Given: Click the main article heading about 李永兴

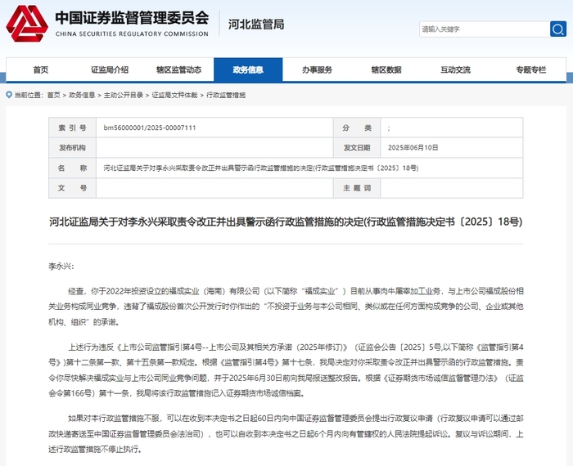Looking at the screenshot, I should [286, 222].
